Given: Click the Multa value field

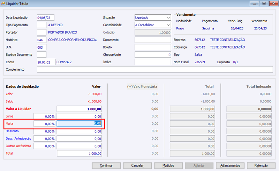Looking at the screenshot, I should (x=79, y=124).
